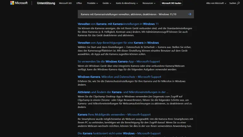Viewport: 243px width, 137px height.
Task: Open Office menu item
Action: pos(79,3)
